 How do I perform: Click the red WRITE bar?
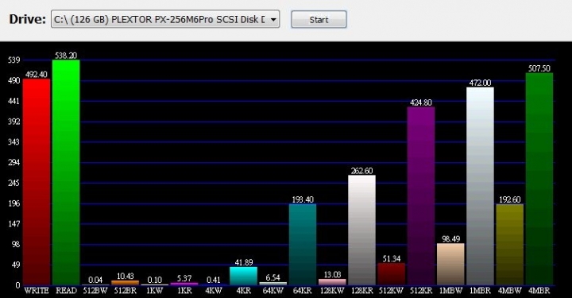pos(37,182)
